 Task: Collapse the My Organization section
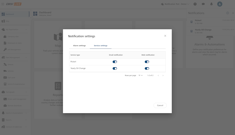(x=26, y=30)
